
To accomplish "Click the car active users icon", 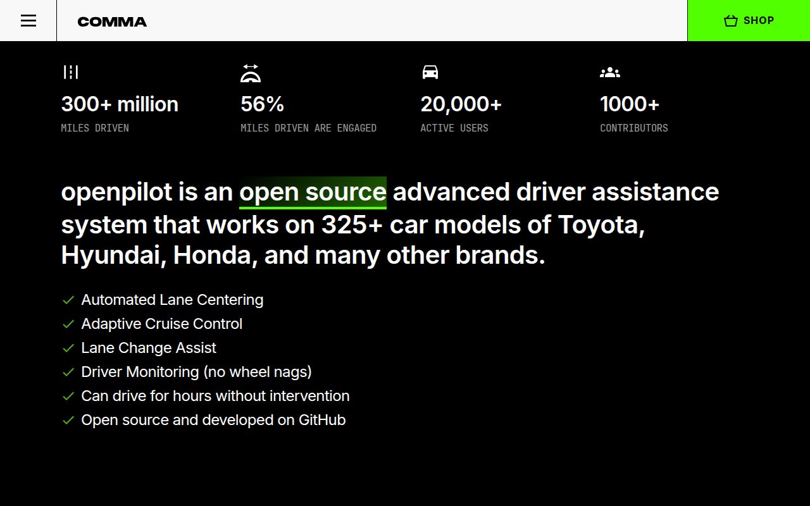I will pyautogui.click(x=430, y=72).
